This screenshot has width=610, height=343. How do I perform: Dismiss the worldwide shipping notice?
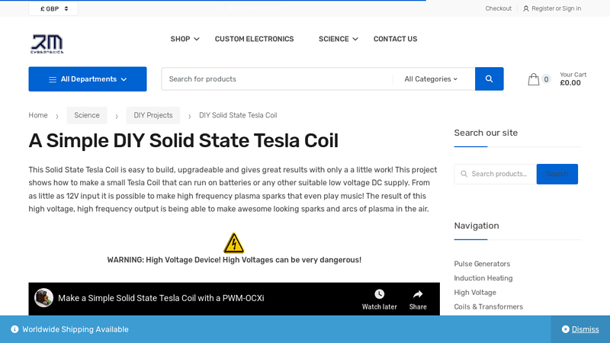tap(580, 329)
